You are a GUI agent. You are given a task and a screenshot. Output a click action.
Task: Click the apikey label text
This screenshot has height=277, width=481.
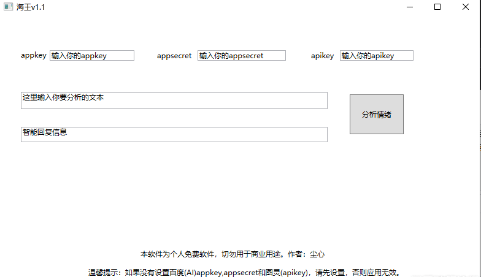[x=322, y=56]
